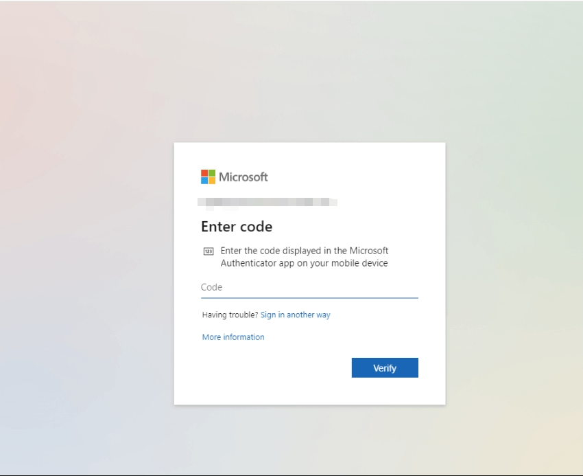Click the Having trouble? text
Screen dimensions: 583x476
coord(230,315)
